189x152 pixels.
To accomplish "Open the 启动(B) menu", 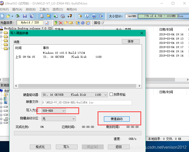I will coord(31,9).
